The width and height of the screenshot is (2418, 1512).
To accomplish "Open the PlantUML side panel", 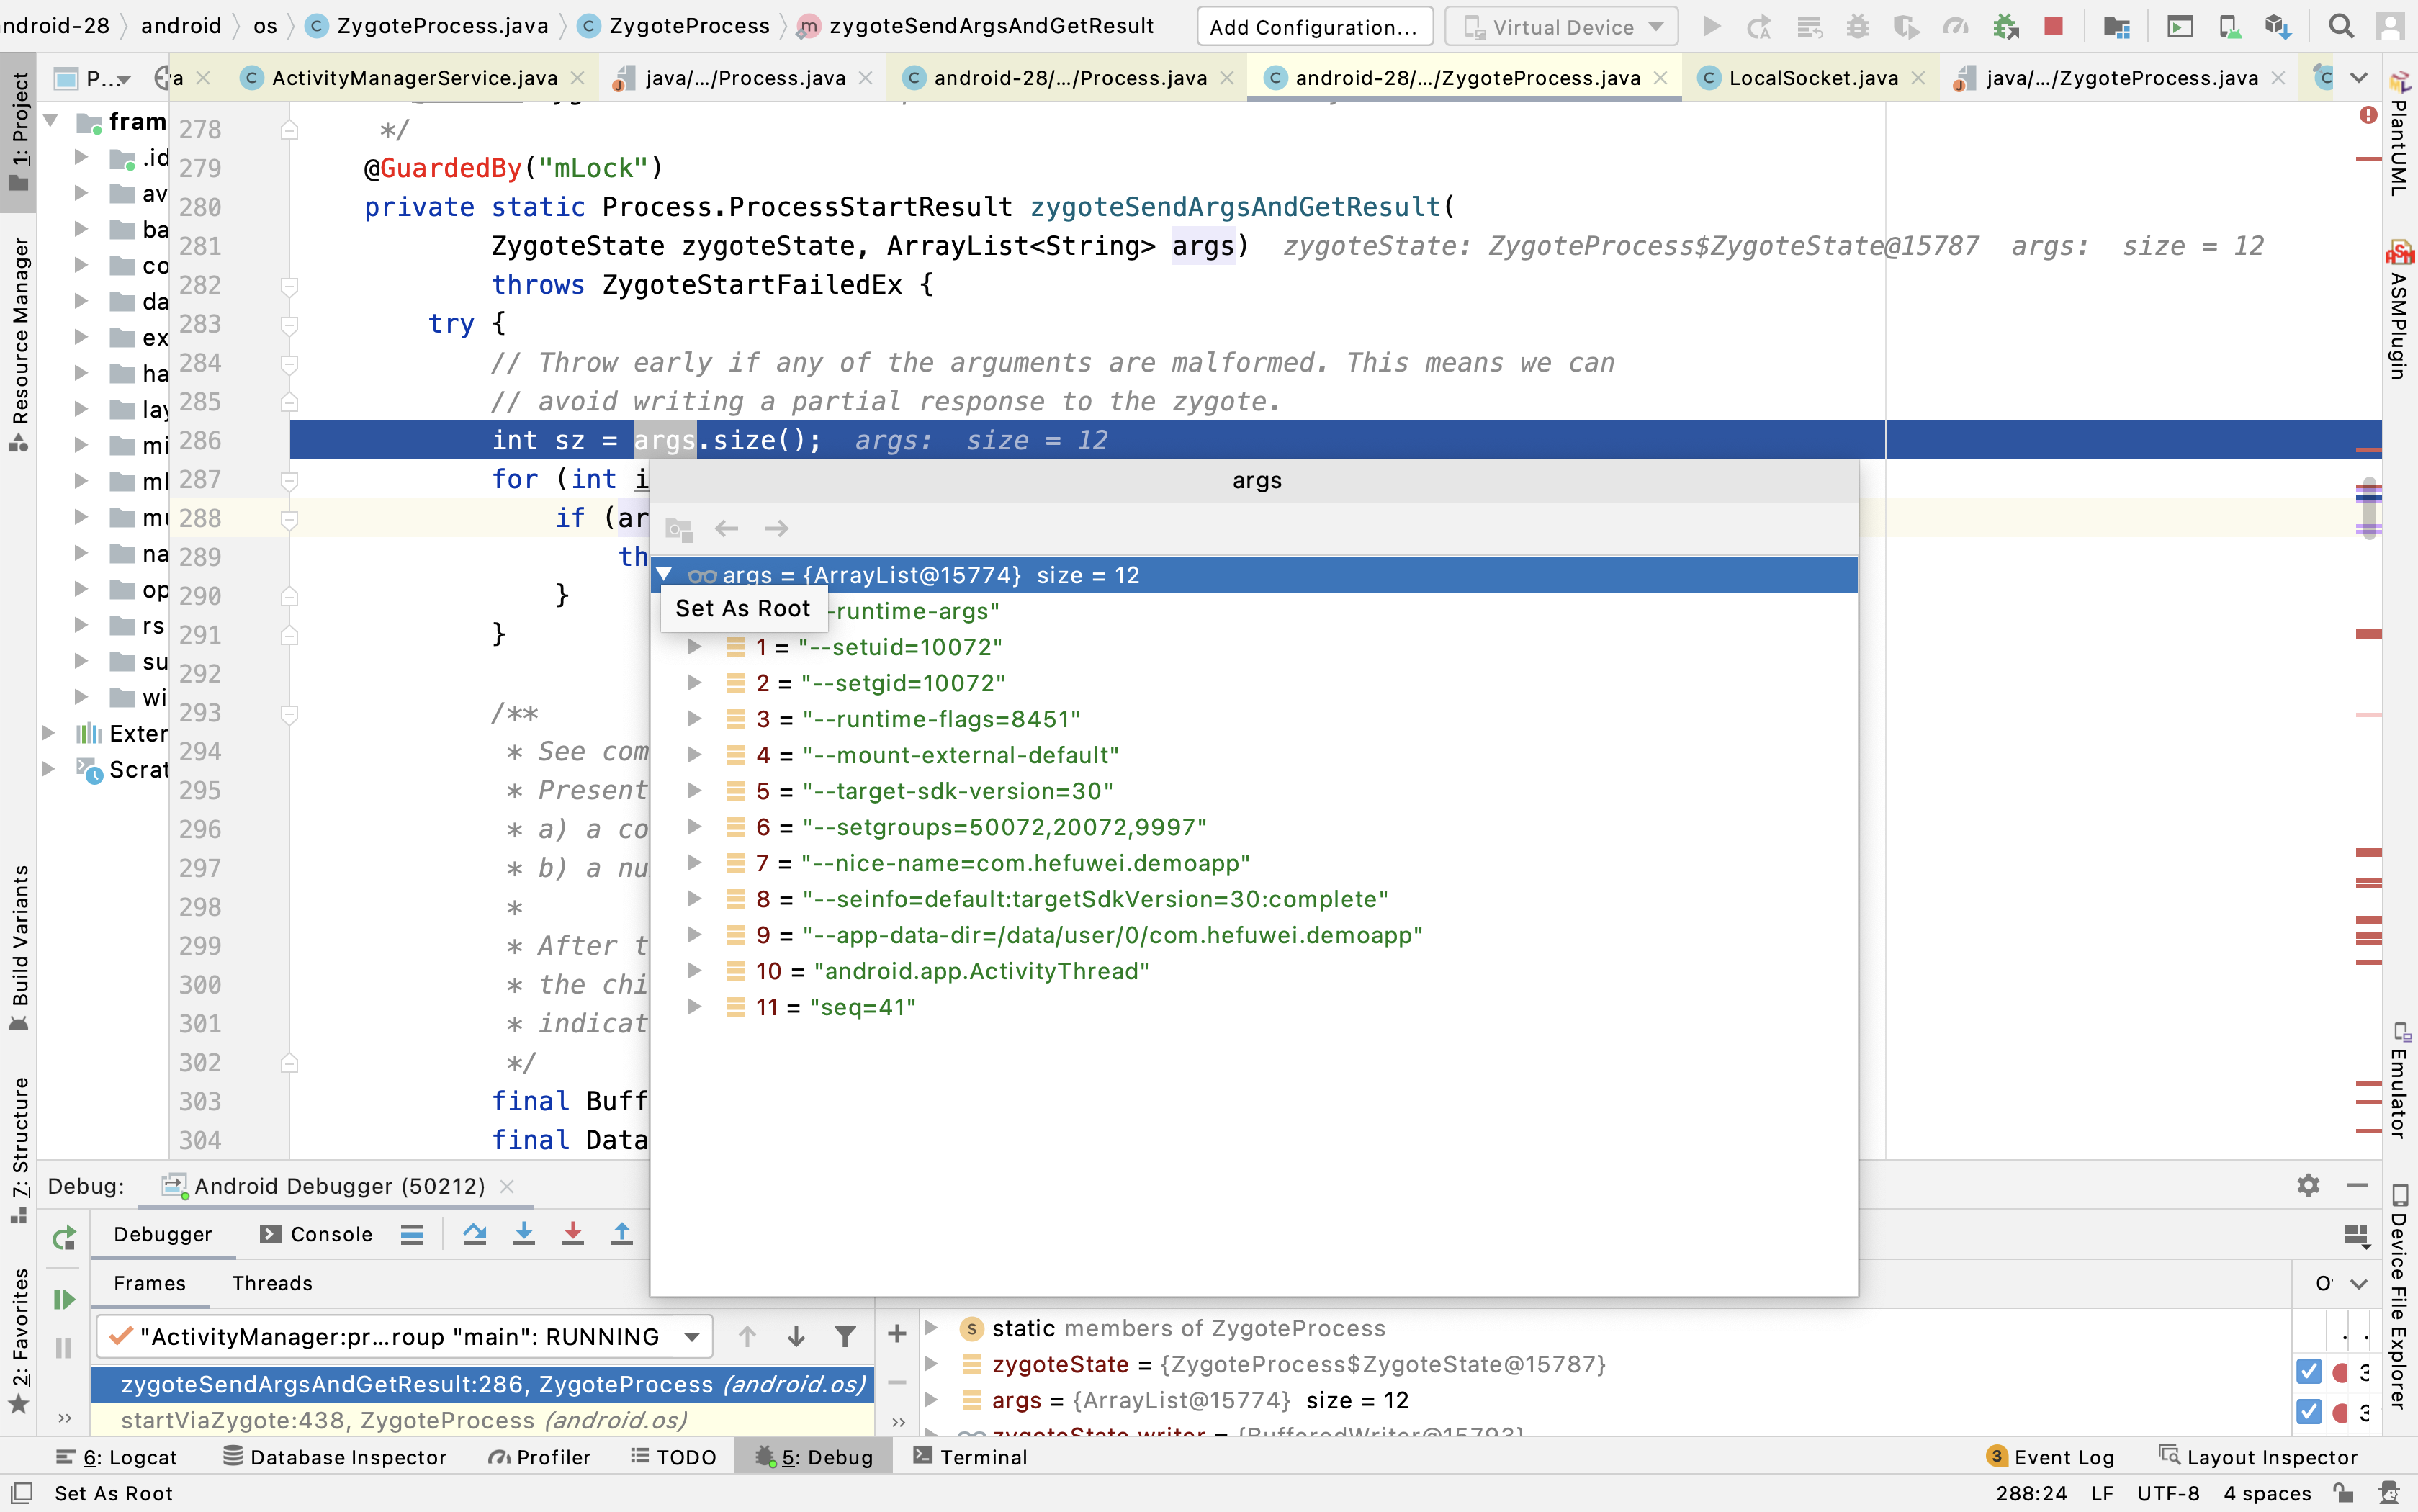I will point(2399,133).
